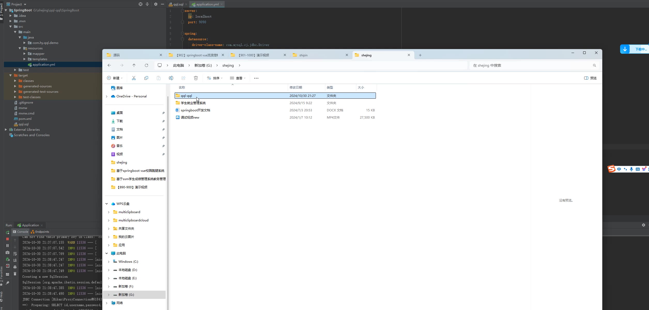
Task: Open the View (查看) dropdown
Action: [238, 78]
